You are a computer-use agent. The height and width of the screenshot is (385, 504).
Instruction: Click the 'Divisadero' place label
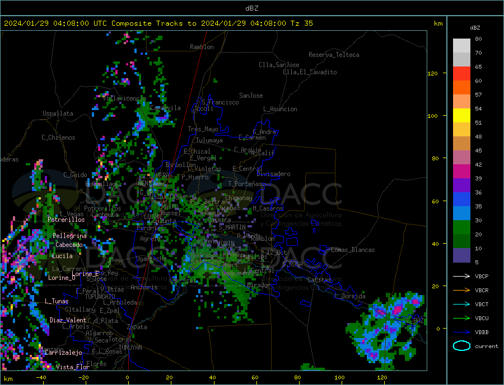coord(273,174)
